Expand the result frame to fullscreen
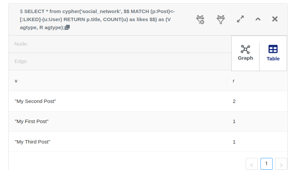The width and height of the screenshot is (292, 170). click(240, 19)
